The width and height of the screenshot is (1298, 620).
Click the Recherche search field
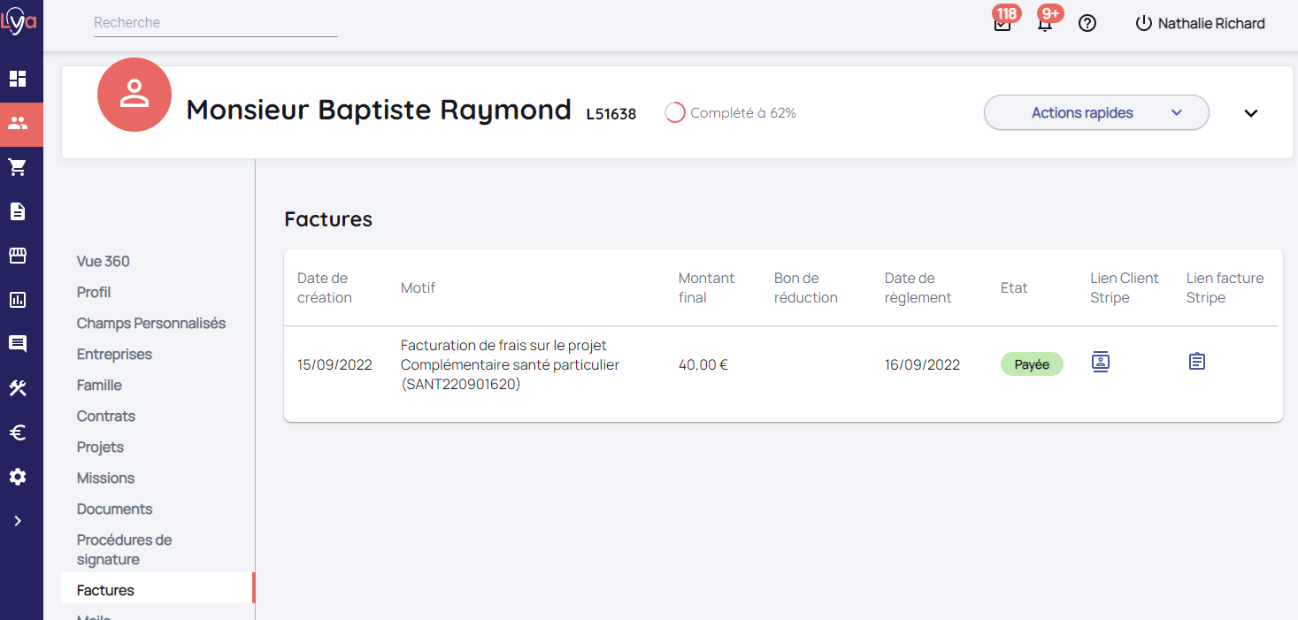[x=215, y=23]
